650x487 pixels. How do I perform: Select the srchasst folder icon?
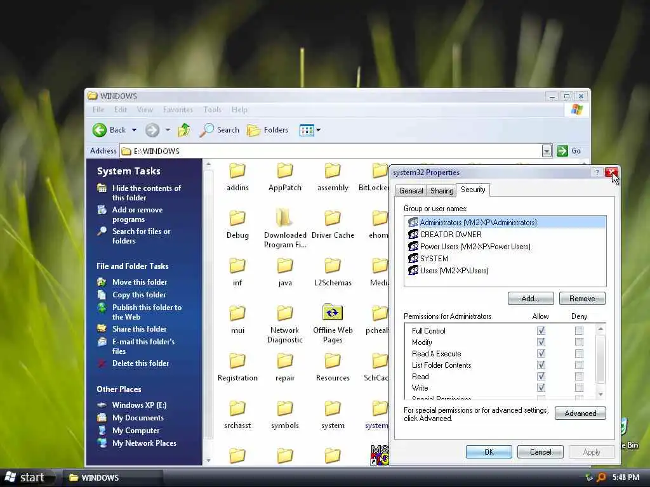tap(237, 408)
